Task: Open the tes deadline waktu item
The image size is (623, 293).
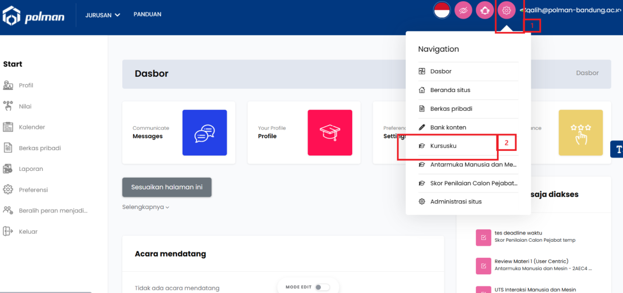Action: click(518, 233)
